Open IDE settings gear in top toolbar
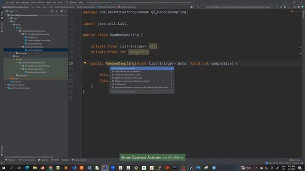The width and height of the screenshot is (305, 171). (299, 7)
